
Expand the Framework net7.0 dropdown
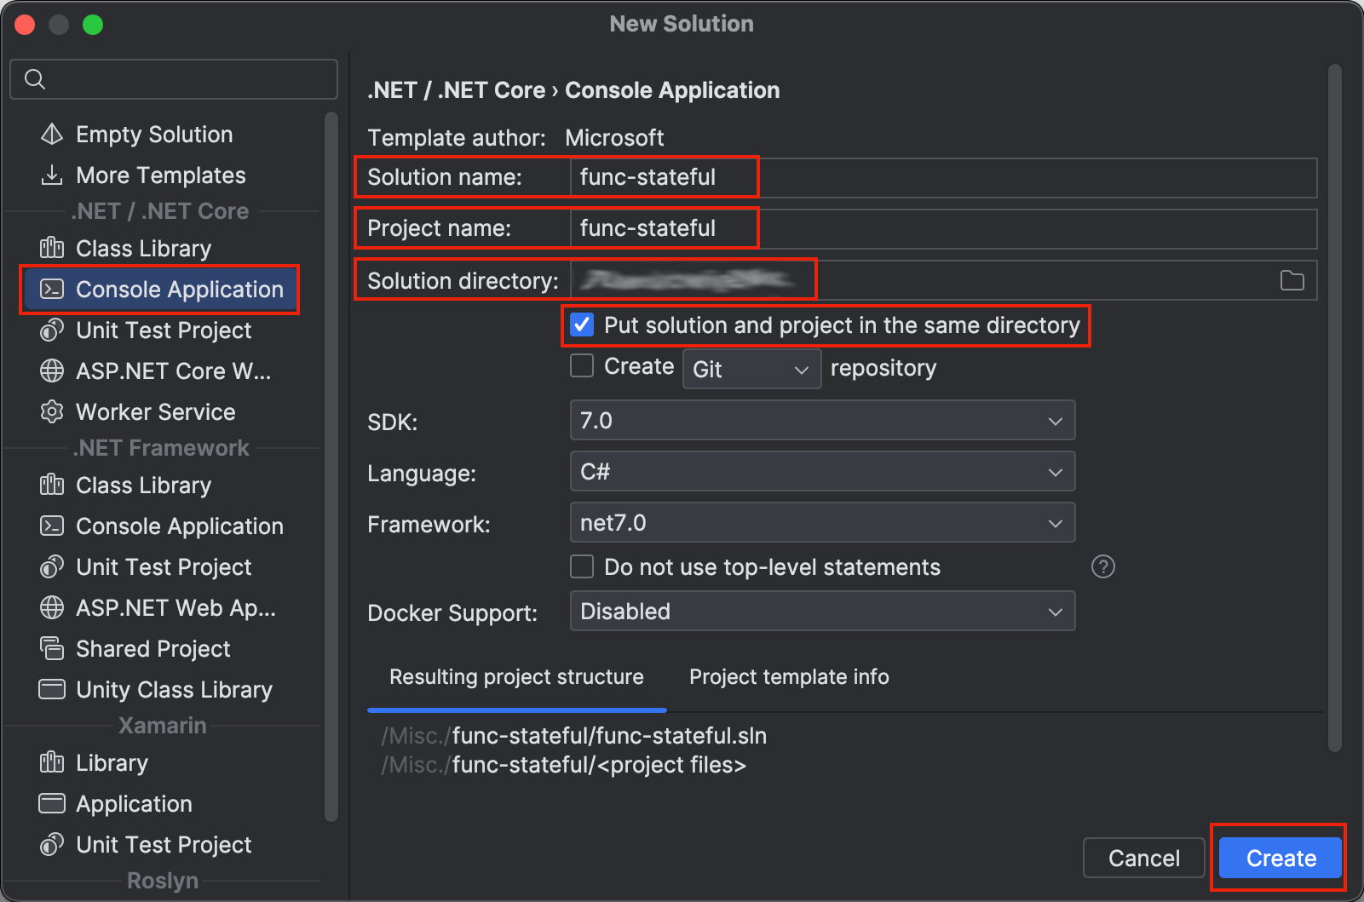point(822,523)
